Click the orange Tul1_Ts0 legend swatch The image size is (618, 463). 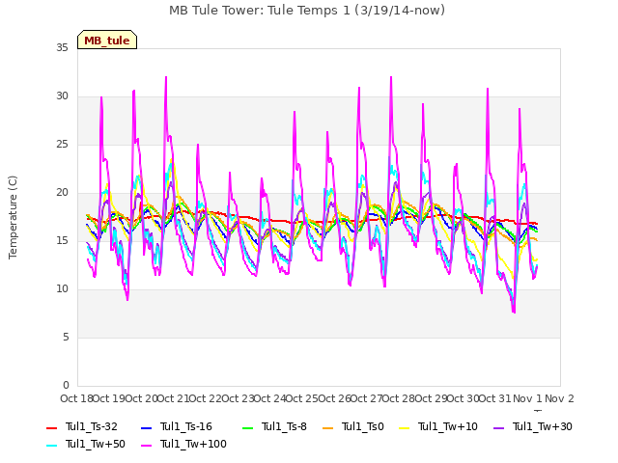[328, 427]
